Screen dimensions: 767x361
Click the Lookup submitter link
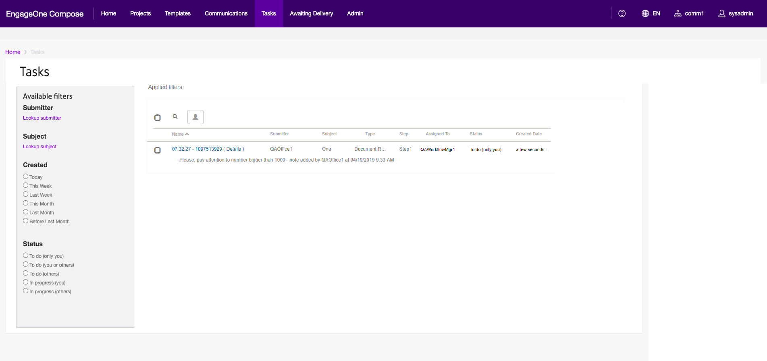pos(42,118)
